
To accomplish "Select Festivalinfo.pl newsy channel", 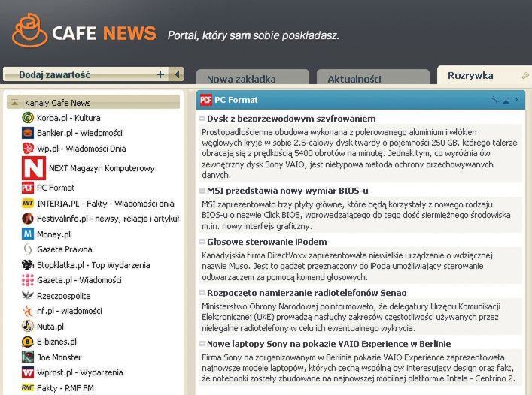I will (108, 219).
